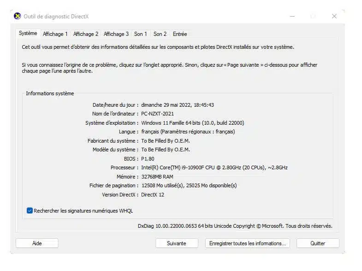Open the Affichage 3 tab
This screenshot has height=271, width=362.
pyautogui.click(x=116, y=34)
